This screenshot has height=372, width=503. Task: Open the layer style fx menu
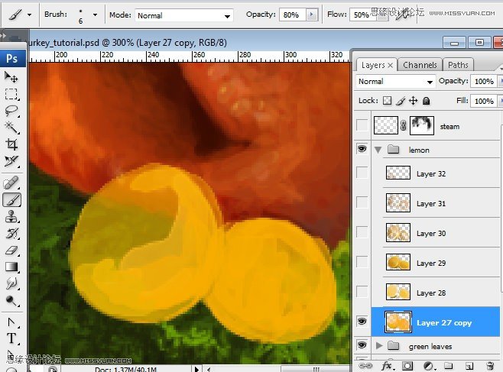point(388,366)
